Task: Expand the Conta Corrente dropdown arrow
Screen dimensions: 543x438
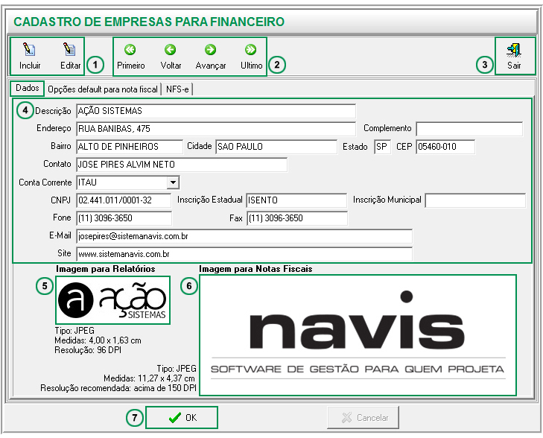Action: point(173,182)
